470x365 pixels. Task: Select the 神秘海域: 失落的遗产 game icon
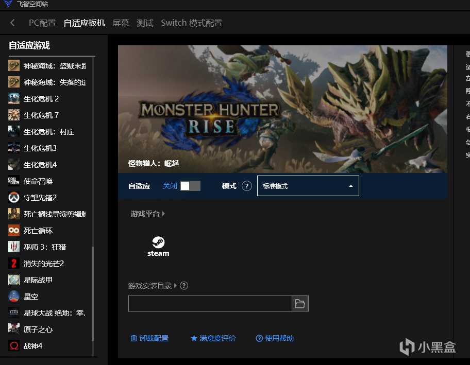tap(14, 82)
